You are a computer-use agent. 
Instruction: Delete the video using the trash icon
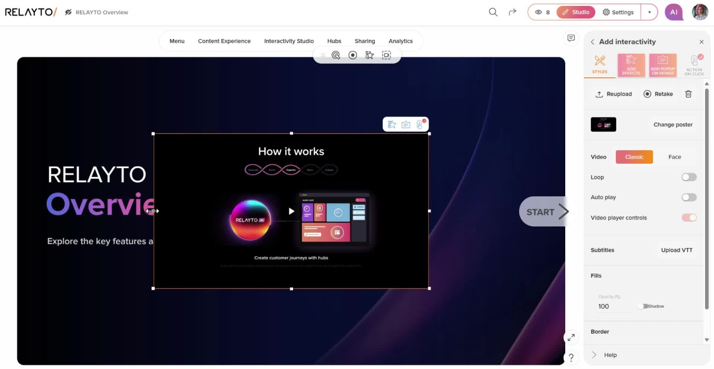click(688, 94)
